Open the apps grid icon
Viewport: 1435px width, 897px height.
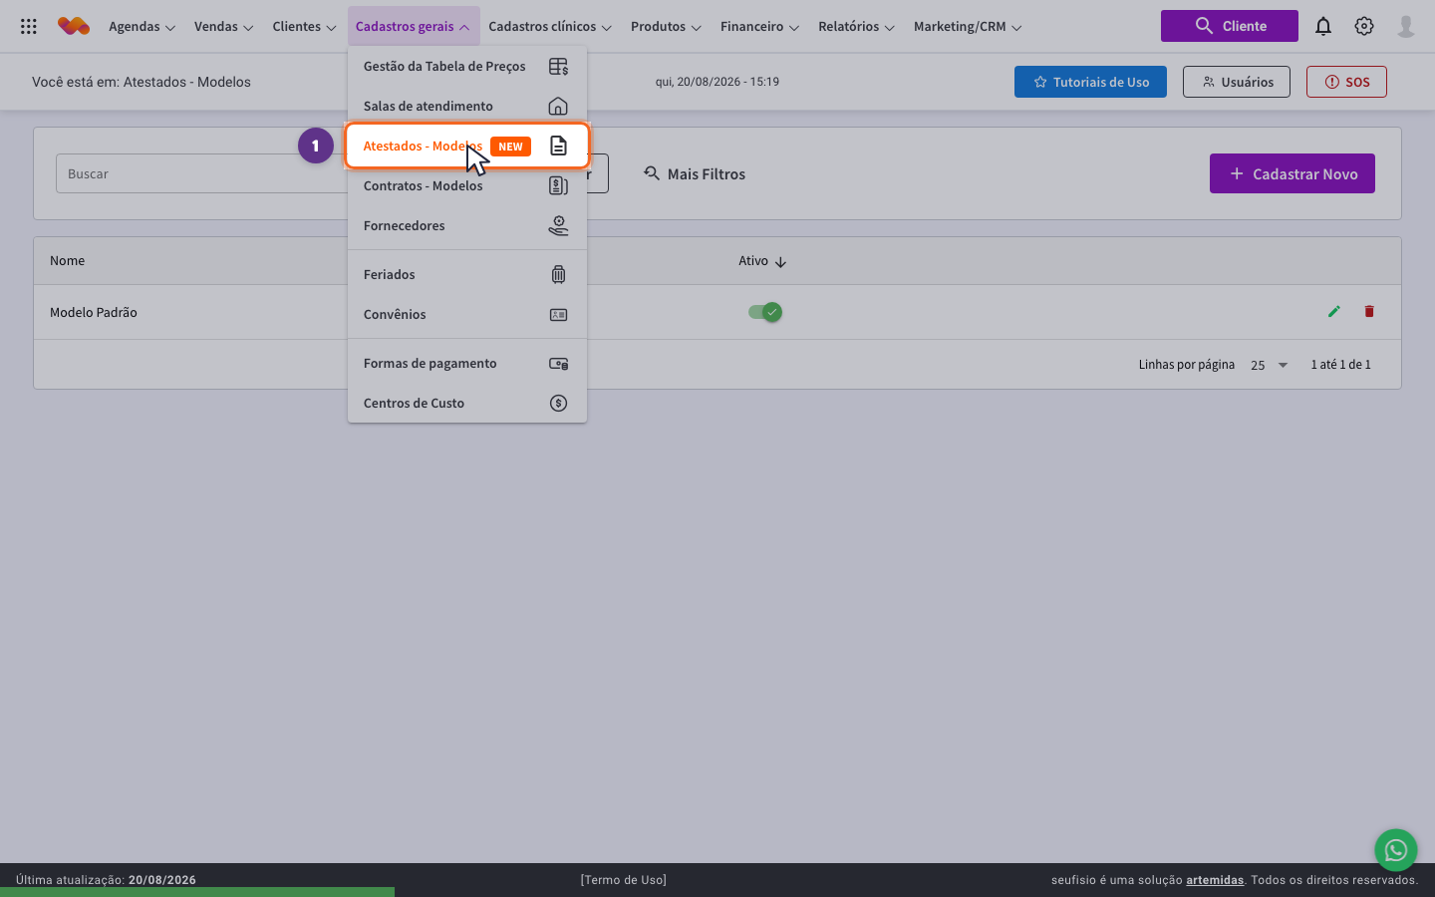(29, 27)
